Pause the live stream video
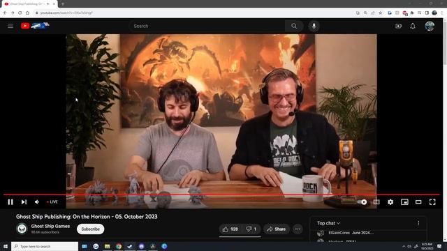The height and width of the screenshot is (251, 447). (10, 201)
